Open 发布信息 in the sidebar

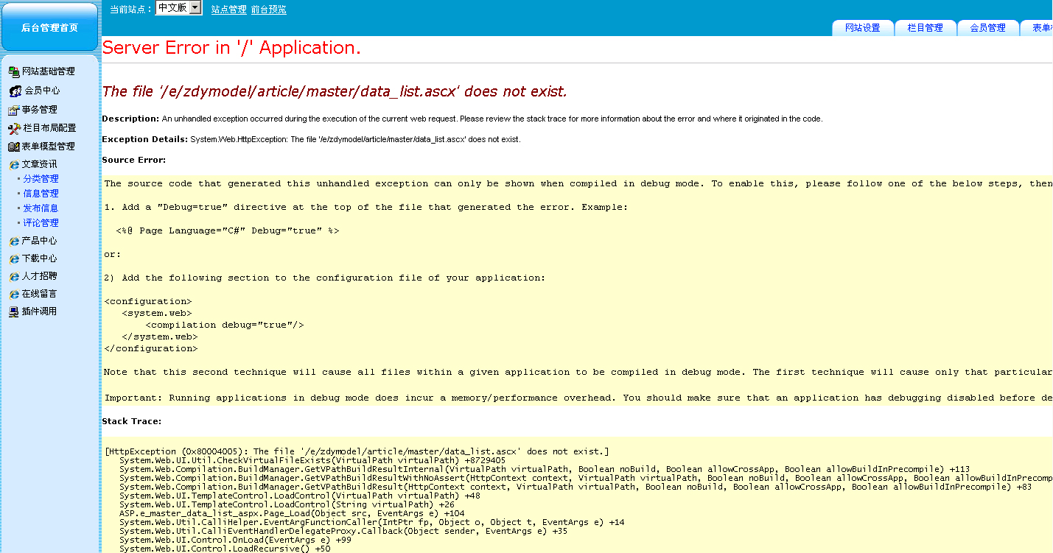coord(41,208)
